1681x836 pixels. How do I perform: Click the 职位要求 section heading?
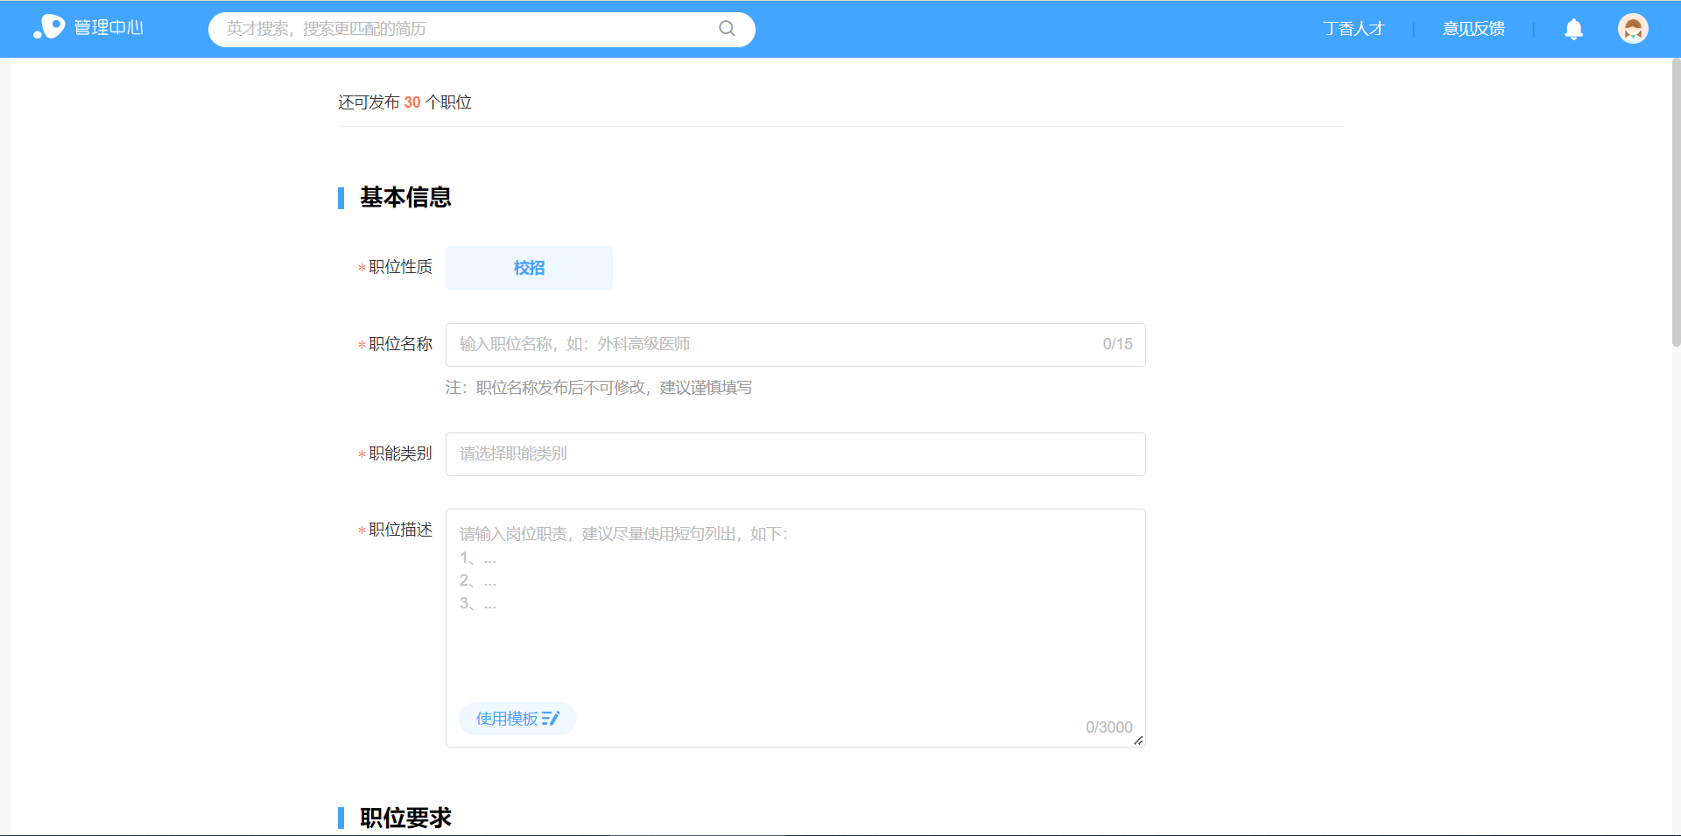[x=405, y=818]
